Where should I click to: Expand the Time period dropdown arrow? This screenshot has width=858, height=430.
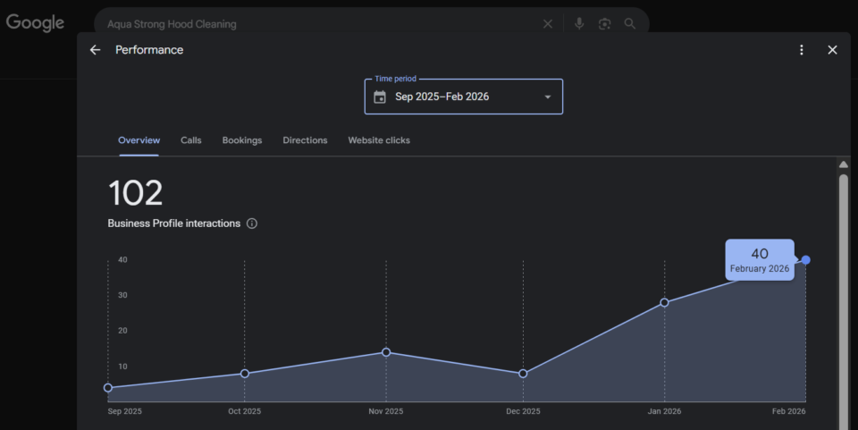548,97
